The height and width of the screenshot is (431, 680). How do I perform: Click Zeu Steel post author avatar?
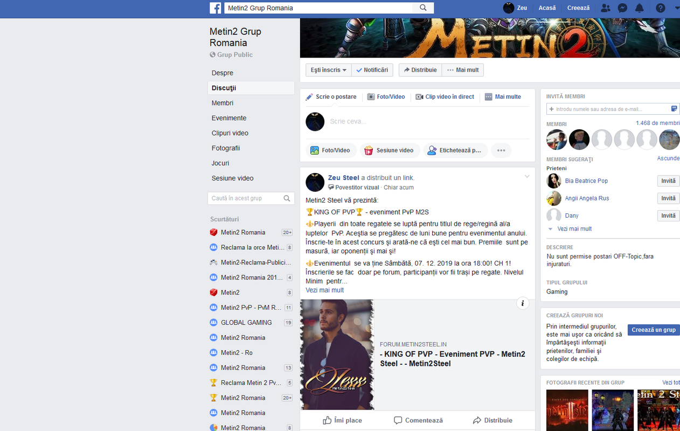[x=315, y=182]
